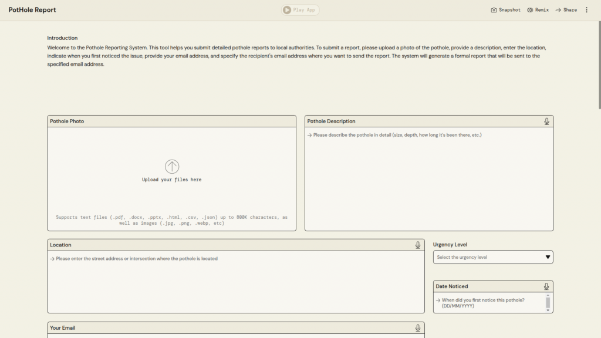Click the microphone icon in Your Email
This screenshot has width=601, height=338.
coord(418,328)
